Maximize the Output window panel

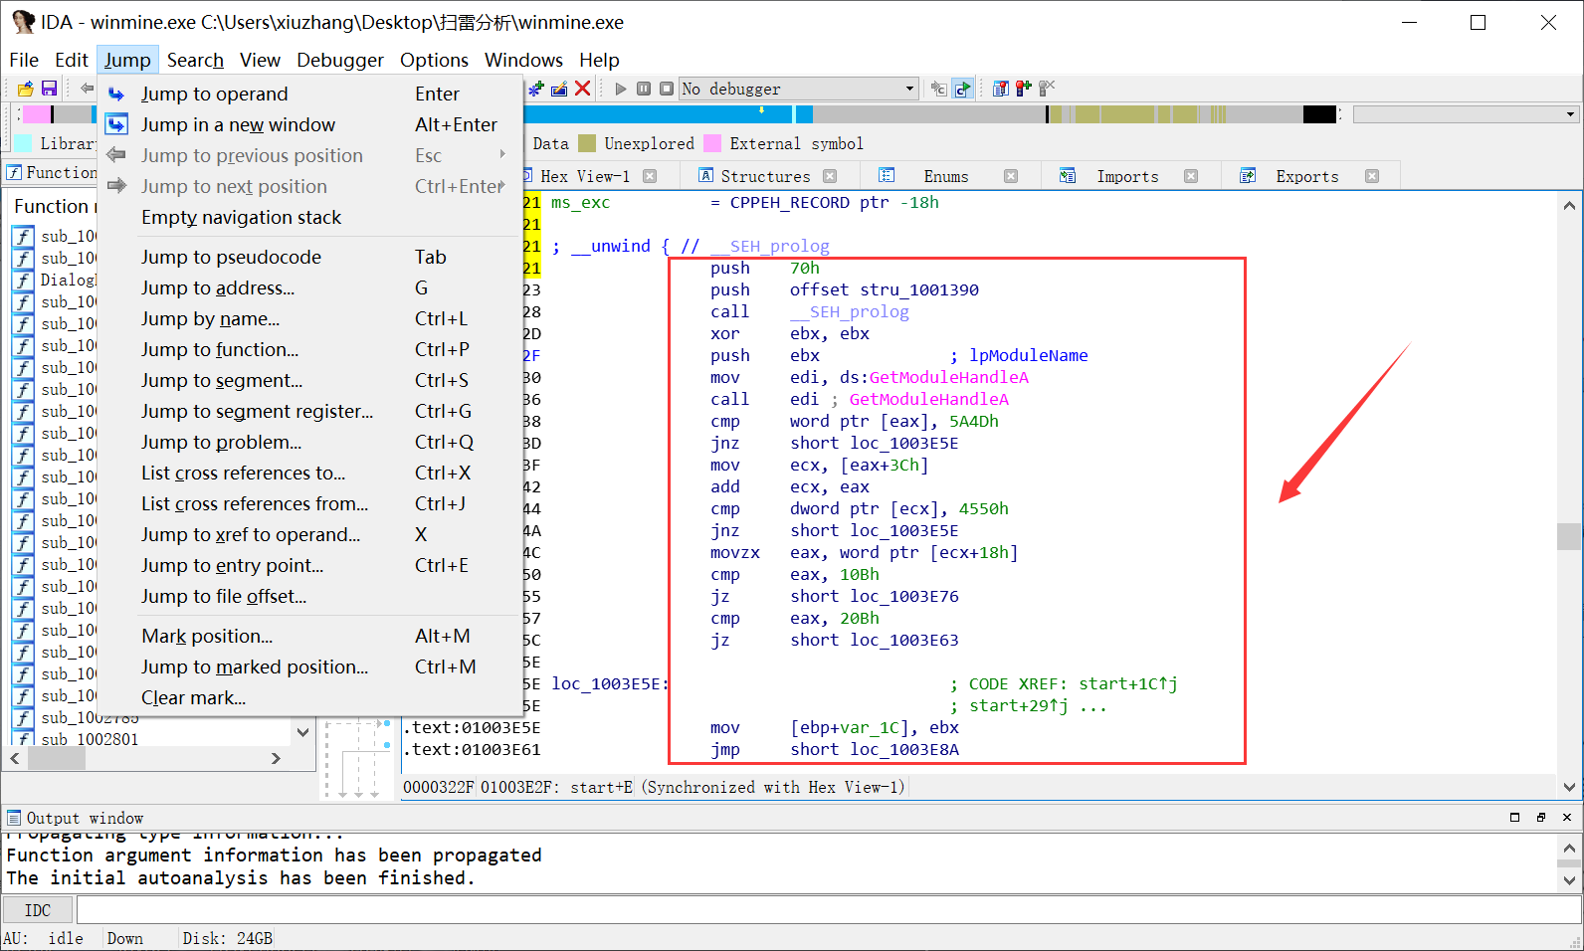pos(1514,817)
